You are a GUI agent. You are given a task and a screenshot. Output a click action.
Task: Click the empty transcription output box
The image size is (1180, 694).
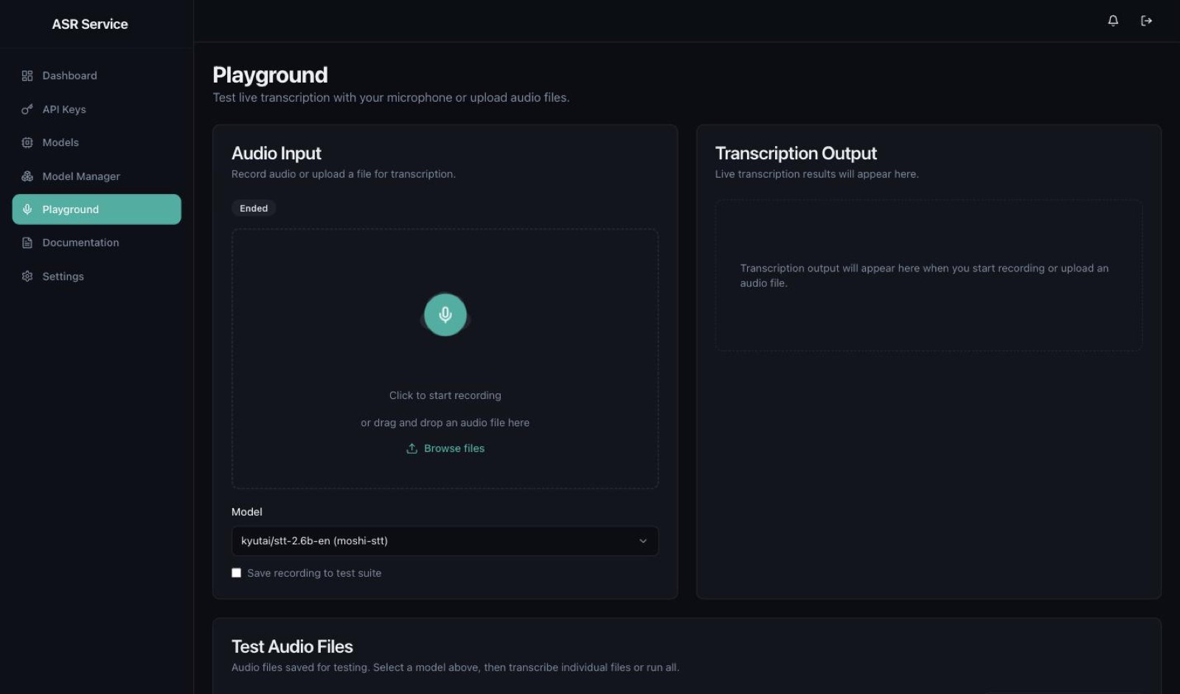click(929, 275)
